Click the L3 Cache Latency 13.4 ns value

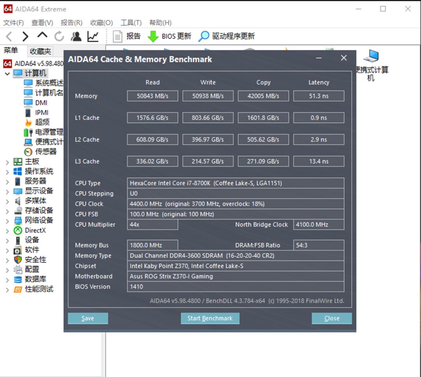(x=319, y=161)
